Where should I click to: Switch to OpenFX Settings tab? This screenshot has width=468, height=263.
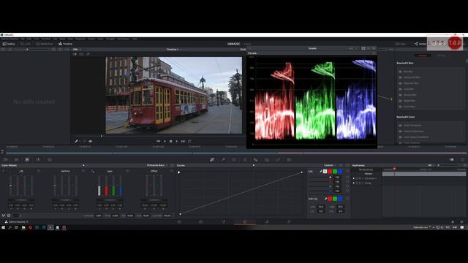tap(440, 56)
